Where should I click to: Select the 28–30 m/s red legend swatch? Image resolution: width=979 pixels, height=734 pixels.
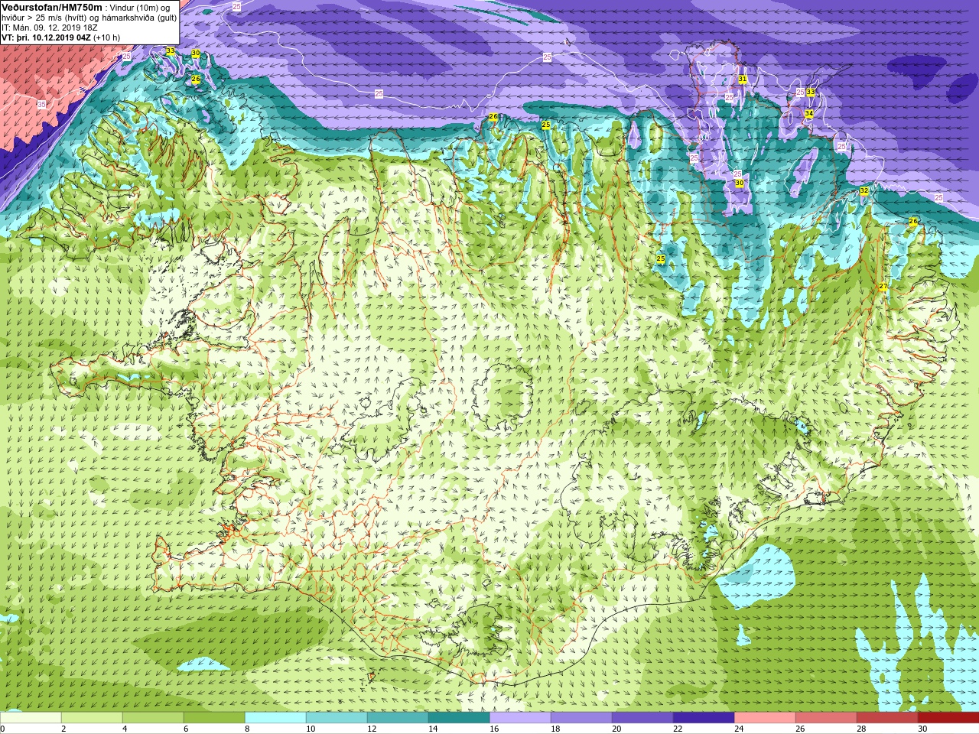point(887,718)
